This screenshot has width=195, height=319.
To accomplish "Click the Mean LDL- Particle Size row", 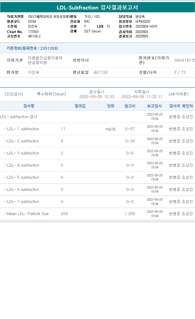I will click(x=97, y=214).
